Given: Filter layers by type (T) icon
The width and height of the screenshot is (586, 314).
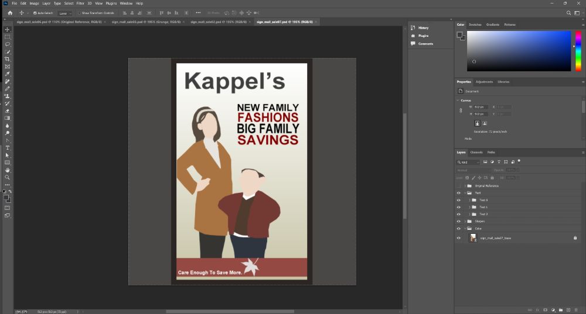Looking at the screenshot, I should click(499, 162).
